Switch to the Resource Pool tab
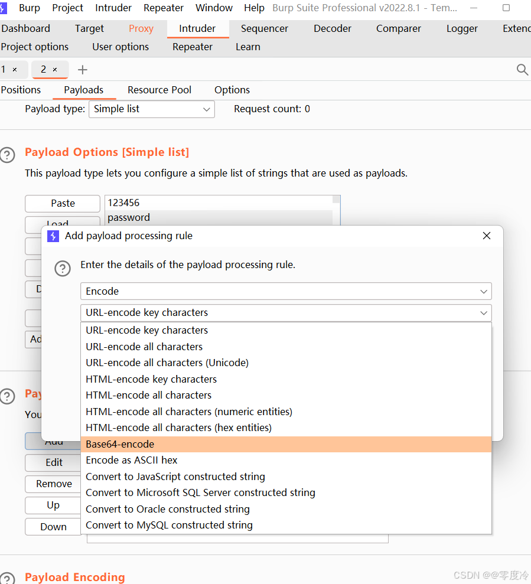The image size is (531, 584). pyautogui.click(x=159, y=90)
